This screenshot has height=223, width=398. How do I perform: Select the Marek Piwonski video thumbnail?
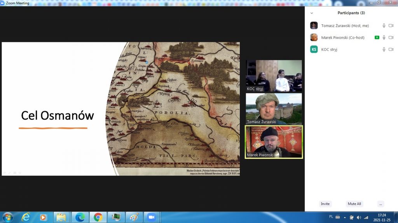(x=274, y=142)
